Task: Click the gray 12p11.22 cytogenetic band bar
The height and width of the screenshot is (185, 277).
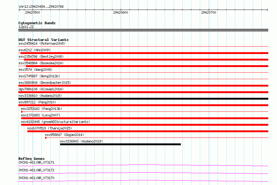Action: [143, 30]
